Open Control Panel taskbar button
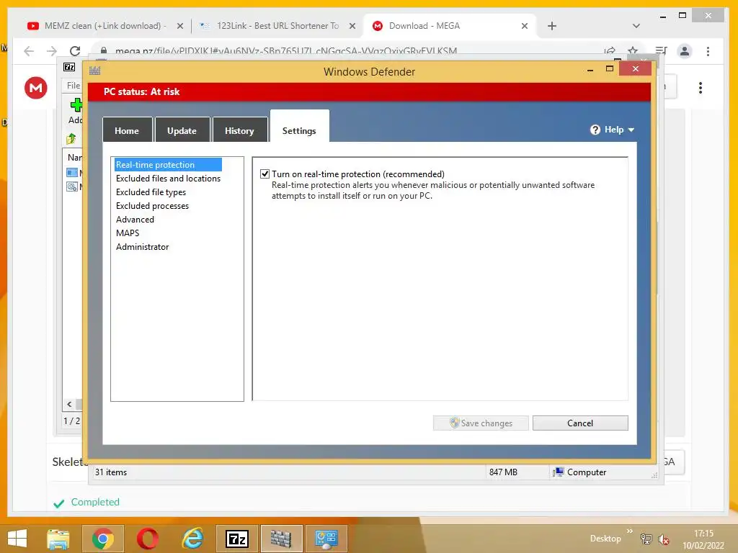Viewport: 738px width, 553px height. click(x=326, y=539)
